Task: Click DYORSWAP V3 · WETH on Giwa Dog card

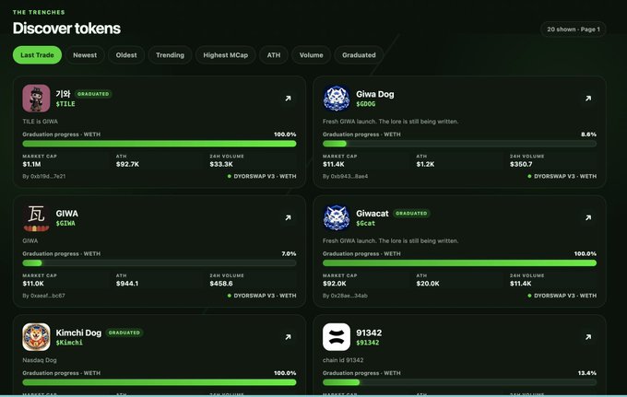Action: pos(562,176)
